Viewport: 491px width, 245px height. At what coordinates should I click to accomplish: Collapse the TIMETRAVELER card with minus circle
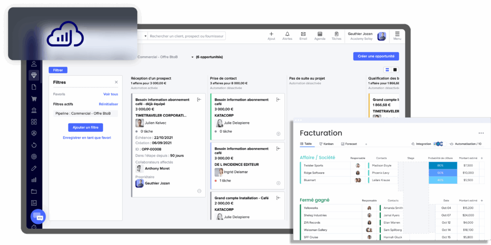(199, 191)
